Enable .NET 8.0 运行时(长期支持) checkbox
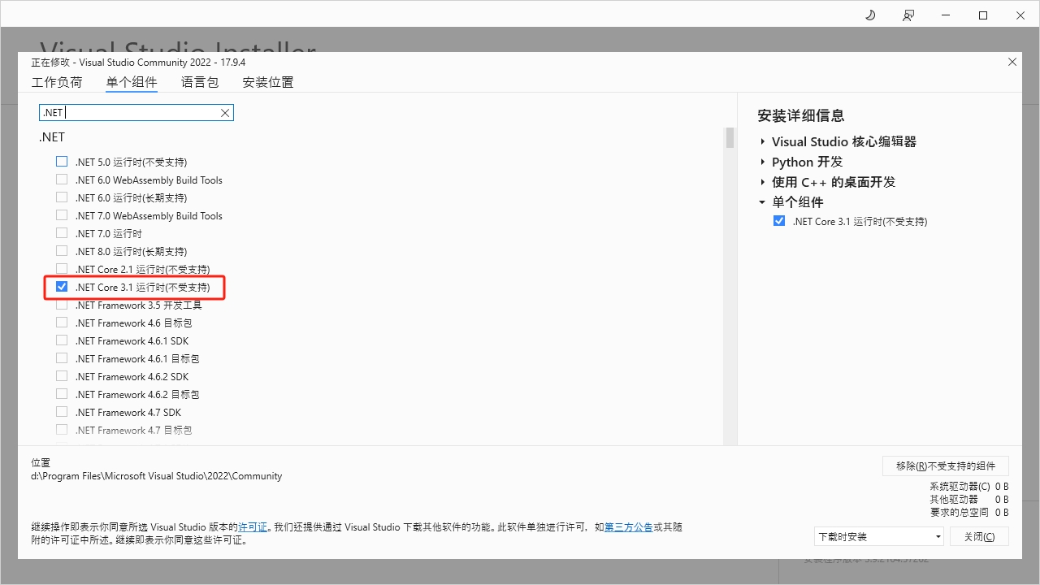The image size is (1040, 585). pyautogui.click(x=62, y=251)
